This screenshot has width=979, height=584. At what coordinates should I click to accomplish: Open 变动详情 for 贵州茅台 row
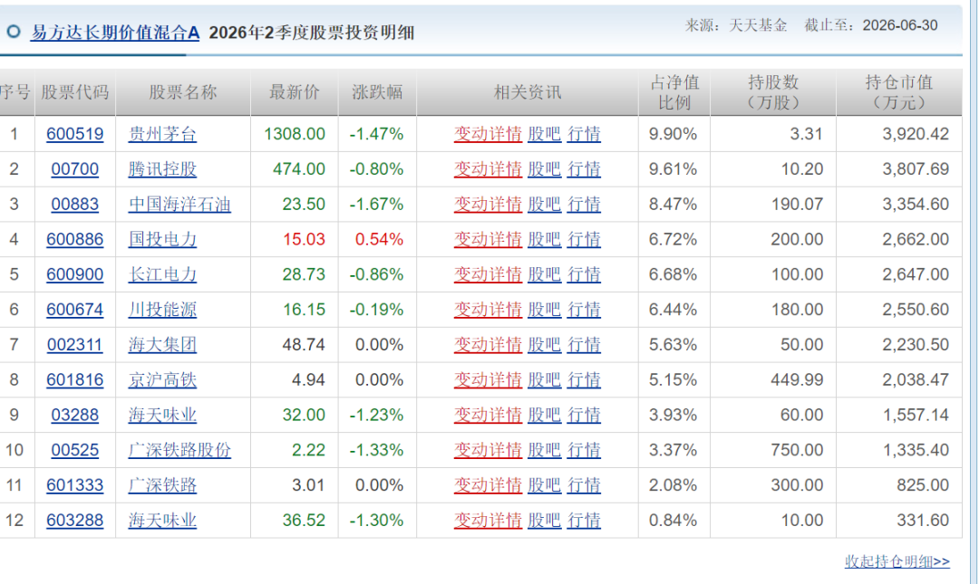pyautogui.click(x=488, y=134)
